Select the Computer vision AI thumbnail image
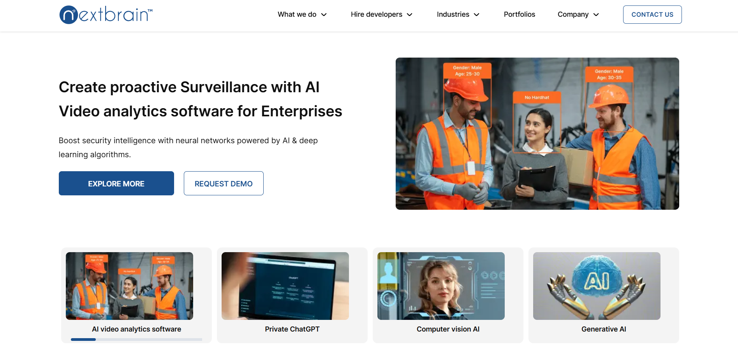The image size is (738, 351). [441, 286]
